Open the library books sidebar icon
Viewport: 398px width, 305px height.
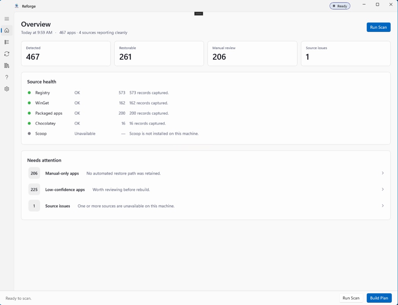point(7,66)
